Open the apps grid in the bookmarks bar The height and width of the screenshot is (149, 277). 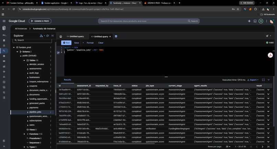[3, 14]
